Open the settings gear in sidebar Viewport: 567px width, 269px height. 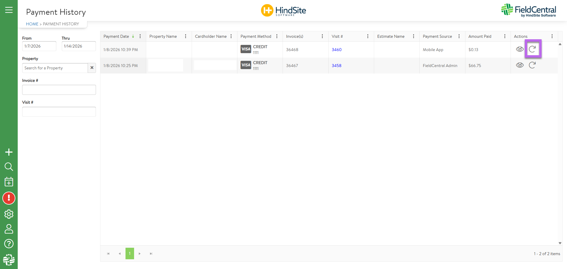click(9, 214)
